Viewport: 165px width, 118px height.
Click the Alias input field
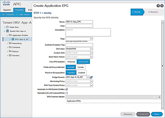[x=79, y=26]
